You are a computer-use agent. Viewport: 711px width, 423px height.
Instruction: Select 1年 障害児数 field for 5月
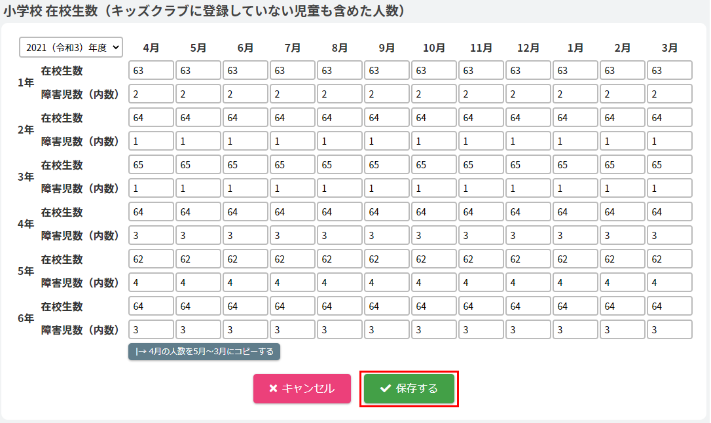pos(198,94)
